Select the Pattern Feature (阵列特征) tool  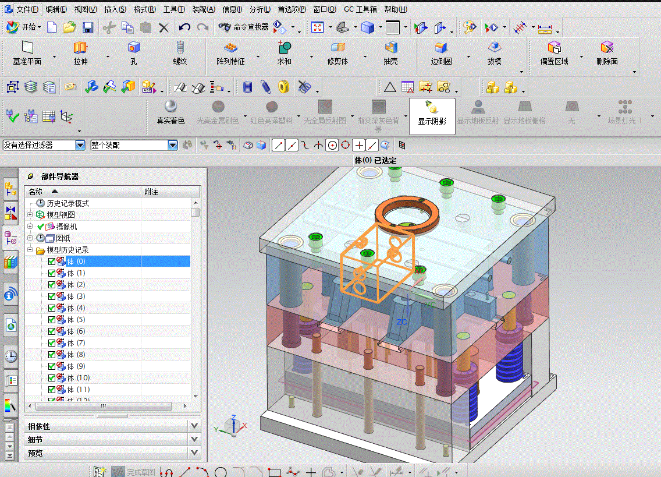click(230, 53)
